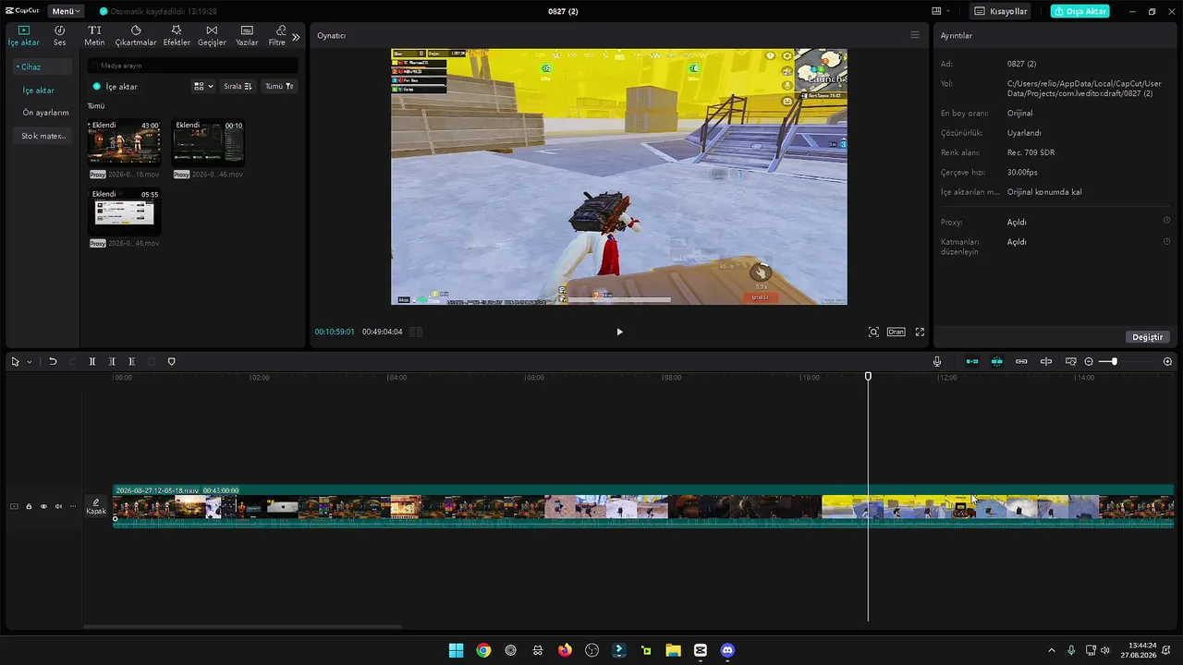Toggle the preview axis
1183x665 pixels.
pos(1046,362)
